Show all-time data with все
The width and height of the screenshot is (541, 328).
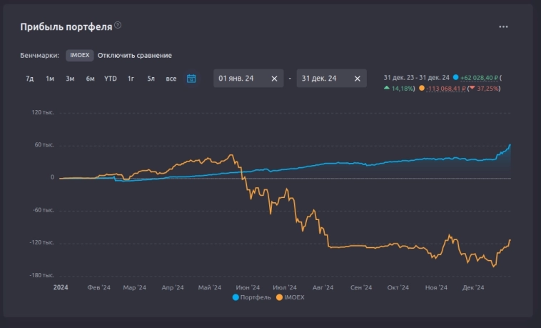[171, 79]
